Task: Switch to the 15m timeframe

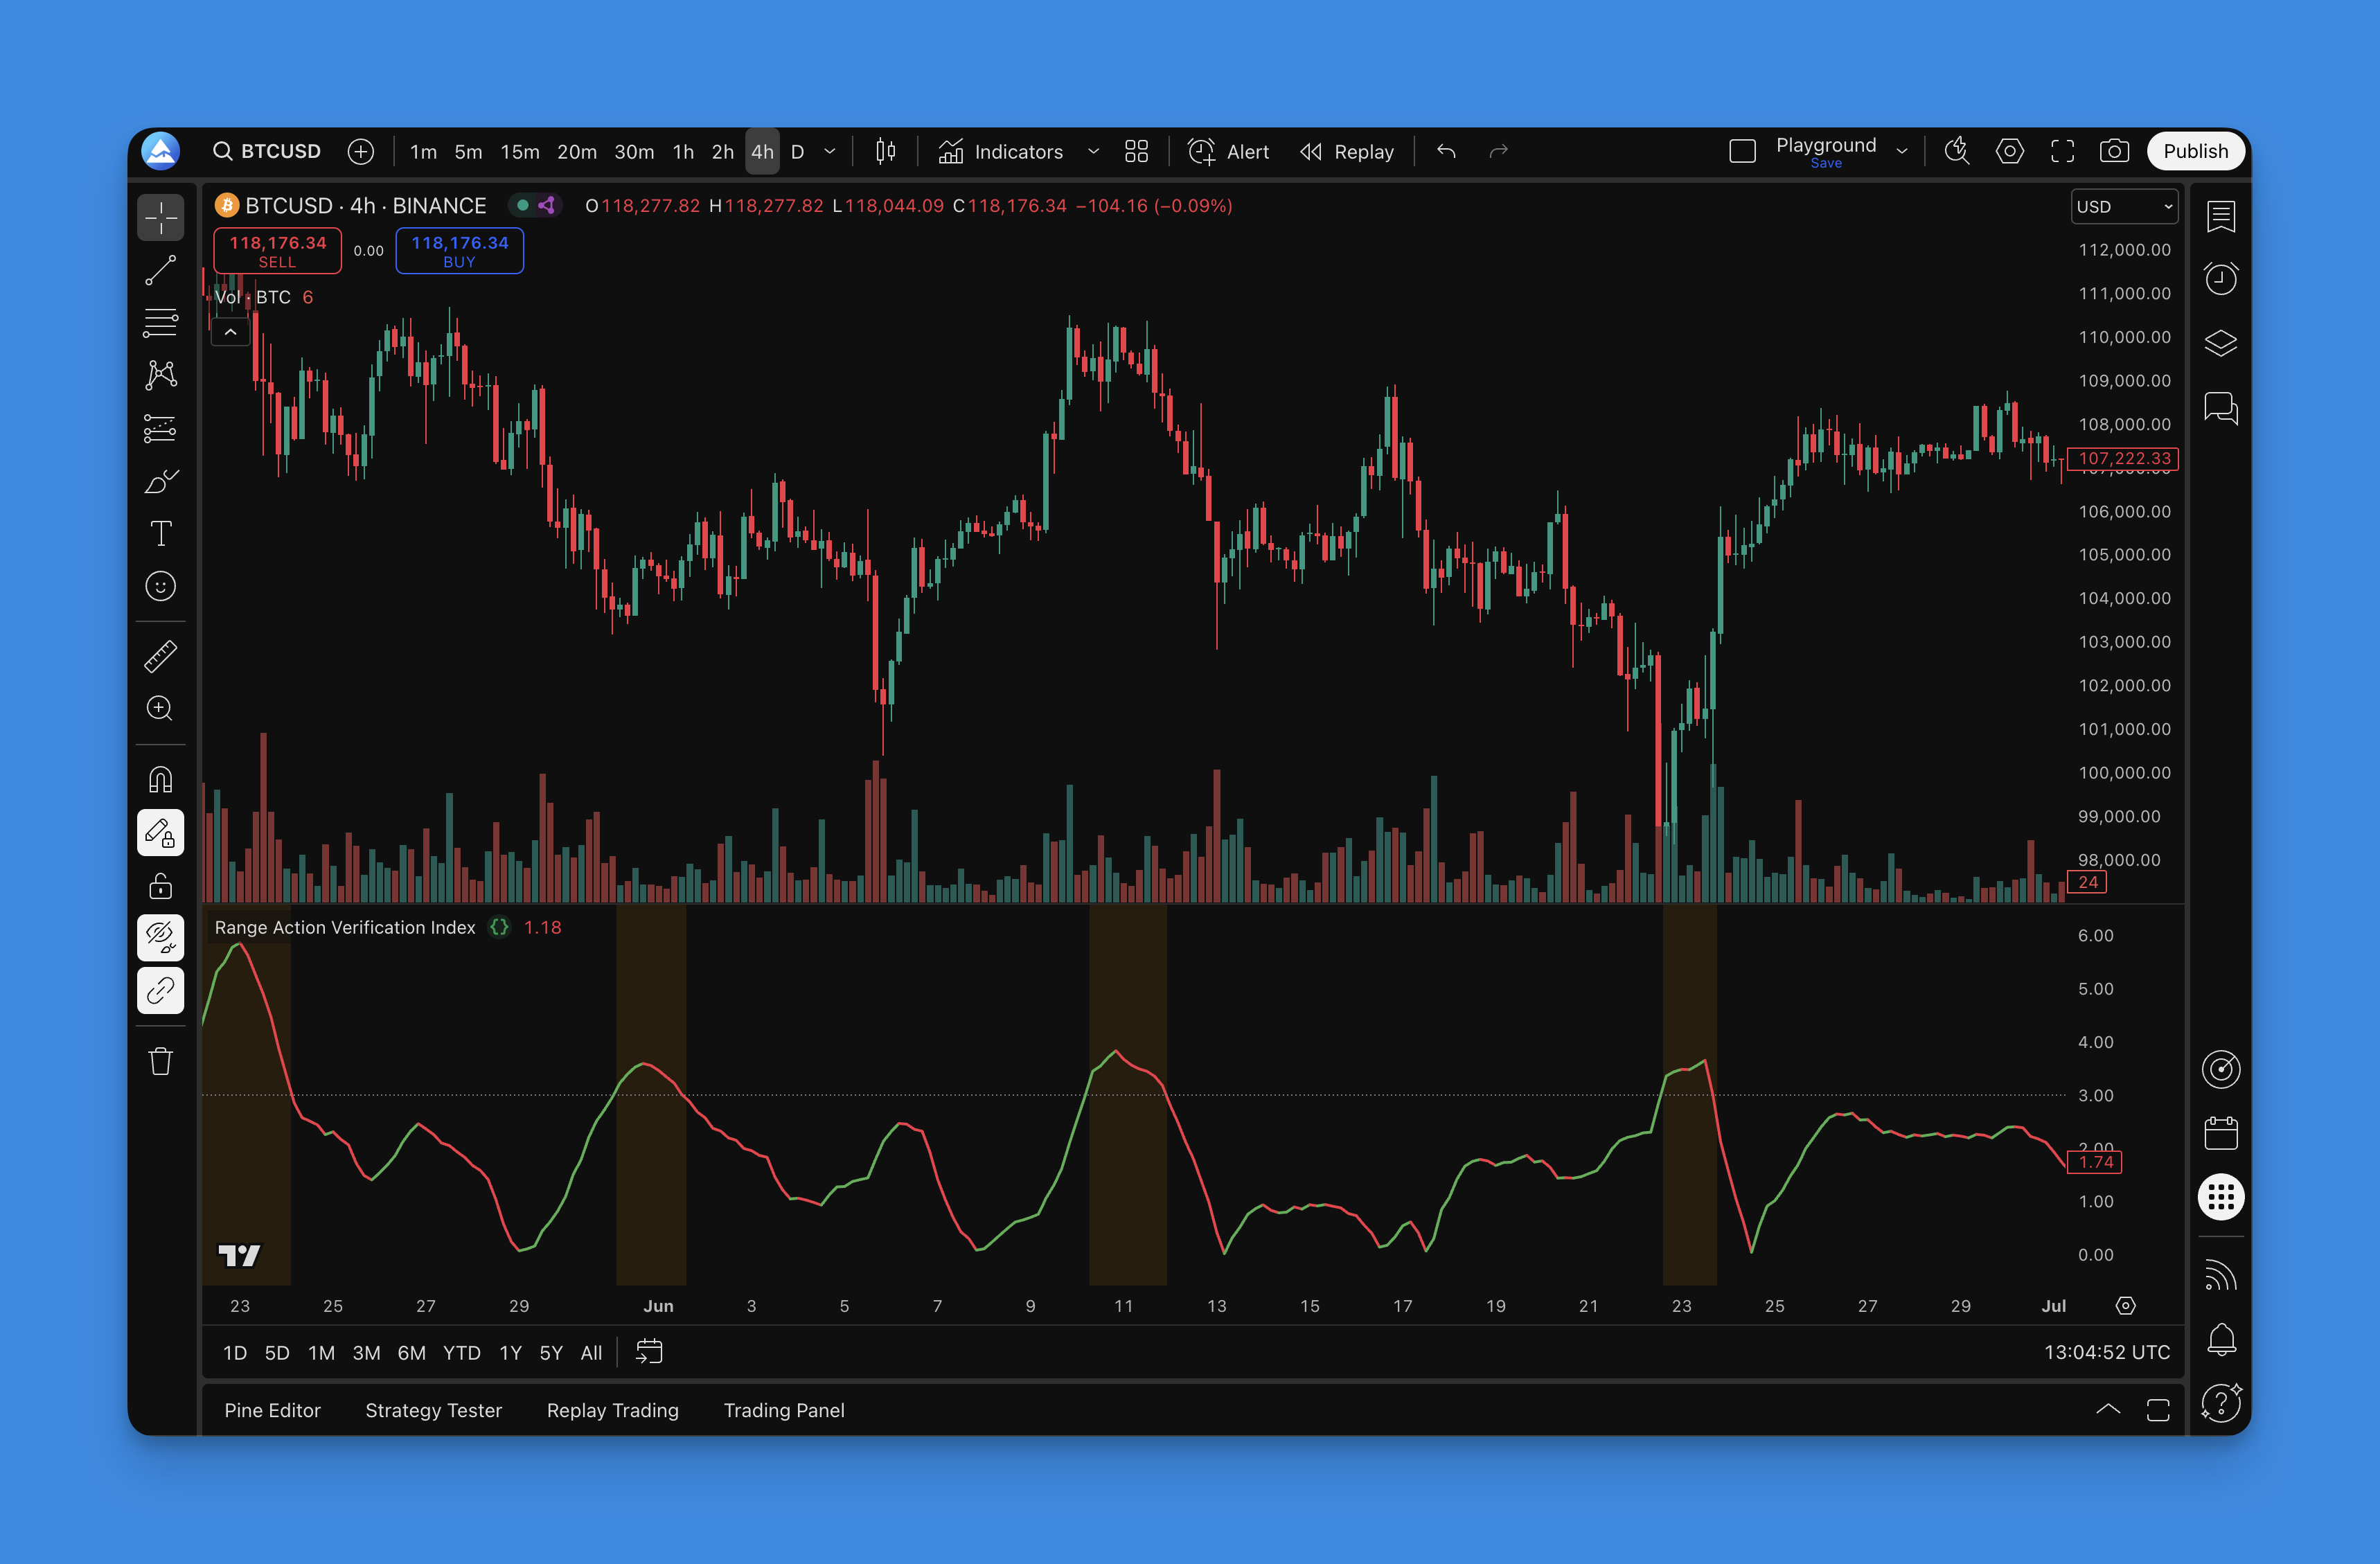Action: (x=520, y=151)
